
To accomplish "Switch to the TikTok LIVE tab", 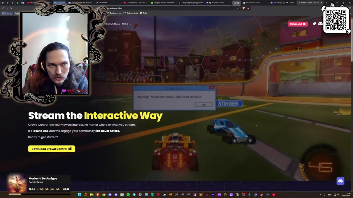I will [x=102, y=3].
